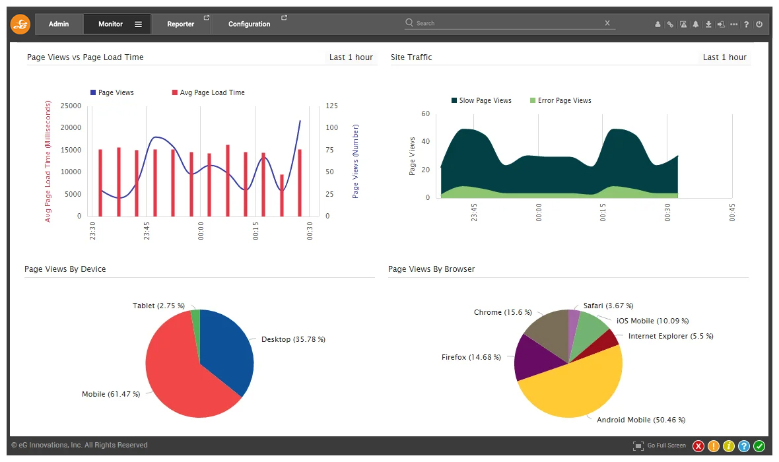This screenshot has height=462, width=779.
Task: Click the Mobile (61.47 %) label
Action: click(x=111, y=394)
